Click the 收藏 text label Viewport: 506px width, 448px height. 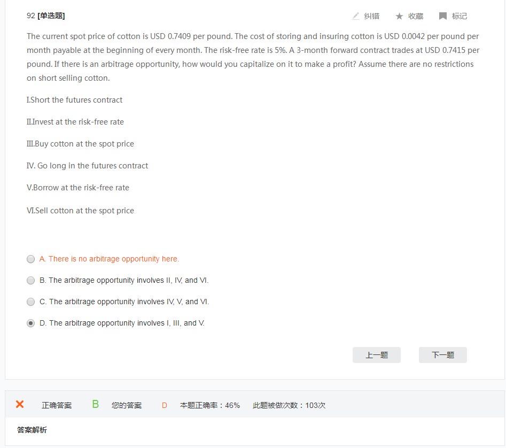tap(416, 16)
